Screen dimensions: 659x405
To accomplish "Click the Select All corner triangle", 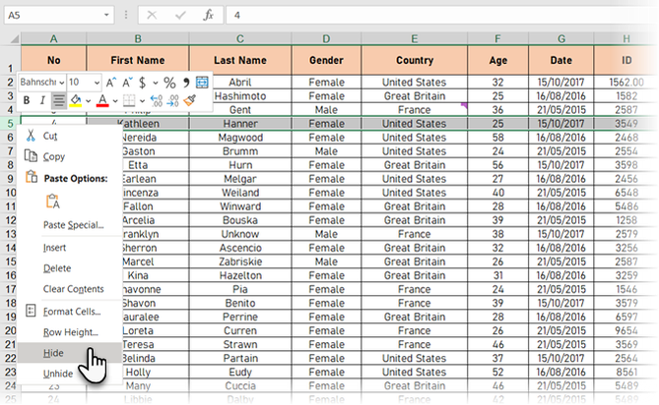I will pyautogui.click(x=15, y=39).
